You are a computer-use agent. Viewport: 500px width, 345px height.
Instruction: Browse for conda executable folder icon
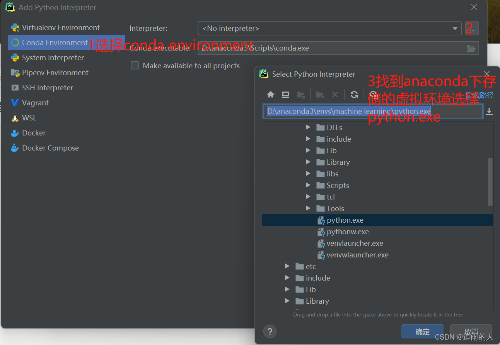(471, 48)
